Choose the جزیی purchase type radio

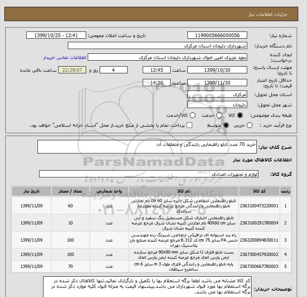coord(250,125)
